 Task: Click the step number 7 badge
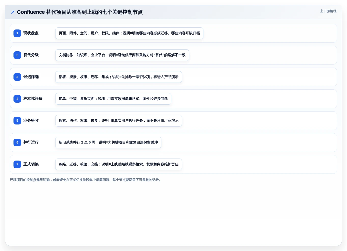pyautogui.click(x=17, y=164)
